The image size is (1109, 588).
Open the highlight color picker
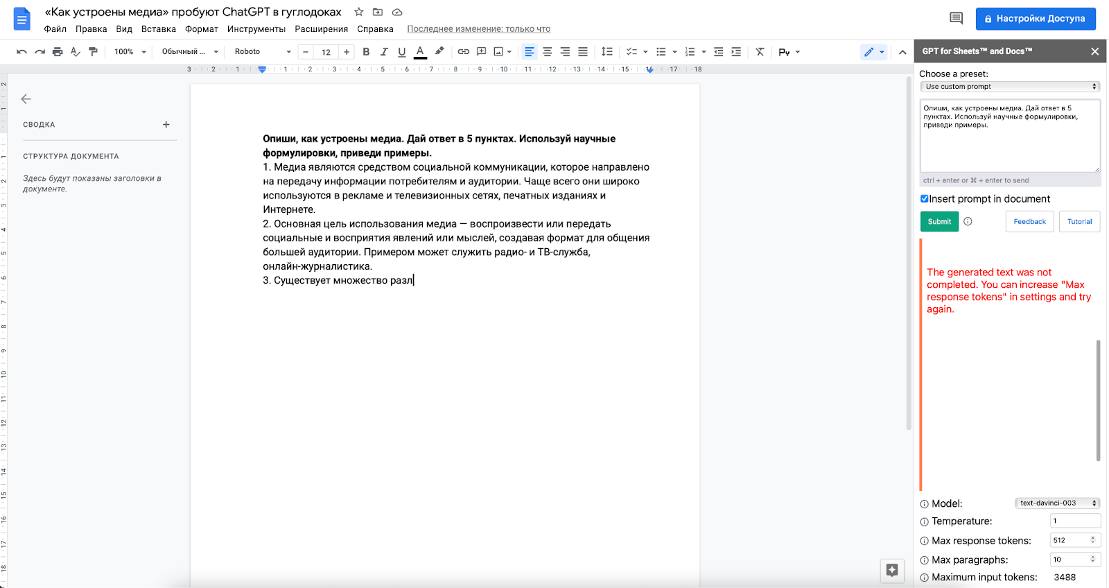tap(439, 52)
